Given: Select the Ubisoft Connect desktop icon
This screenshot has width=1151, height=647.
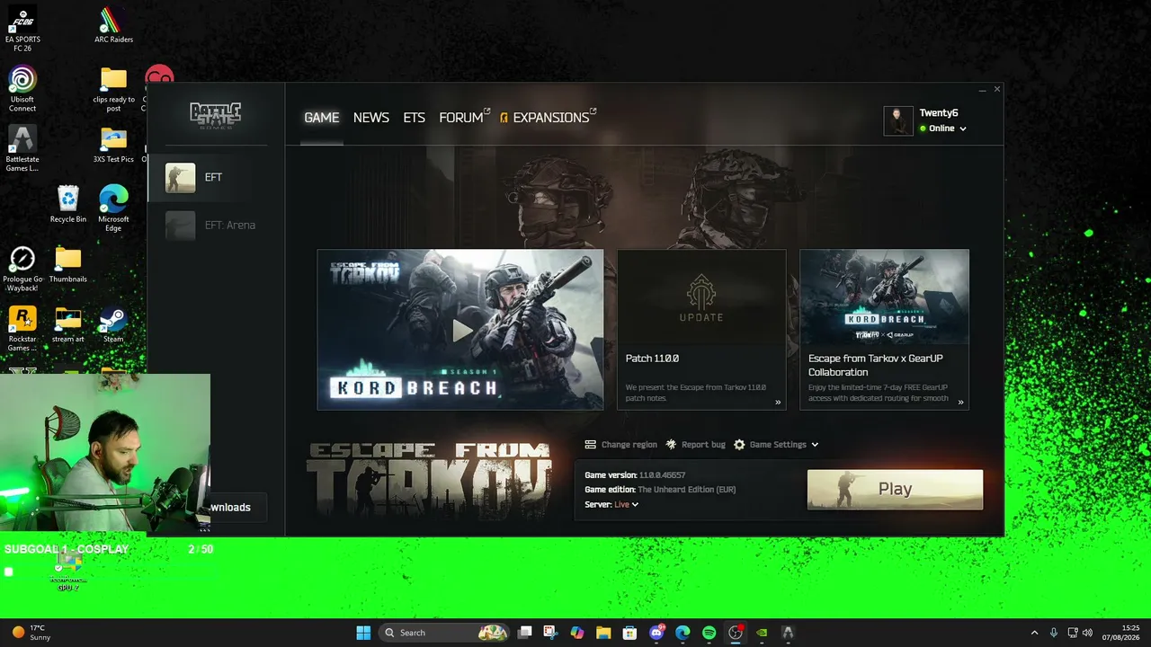Looking at the screenshot, I should tap(22, 89).
